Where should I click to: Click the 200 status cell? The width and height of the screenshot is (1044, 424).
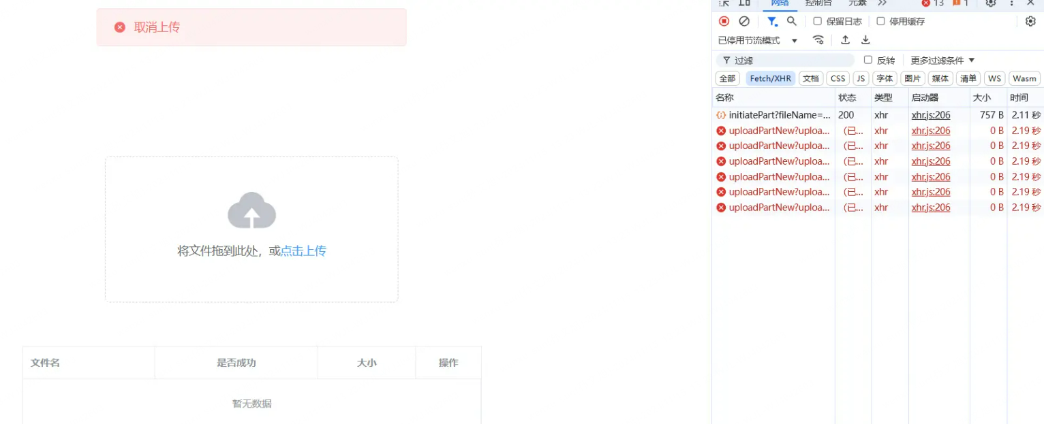pos(853,115)
